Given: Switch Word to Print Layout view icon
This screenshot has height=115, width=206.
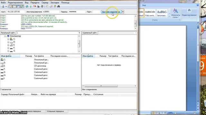Looking at the screenshot, I should pos(153,113).
